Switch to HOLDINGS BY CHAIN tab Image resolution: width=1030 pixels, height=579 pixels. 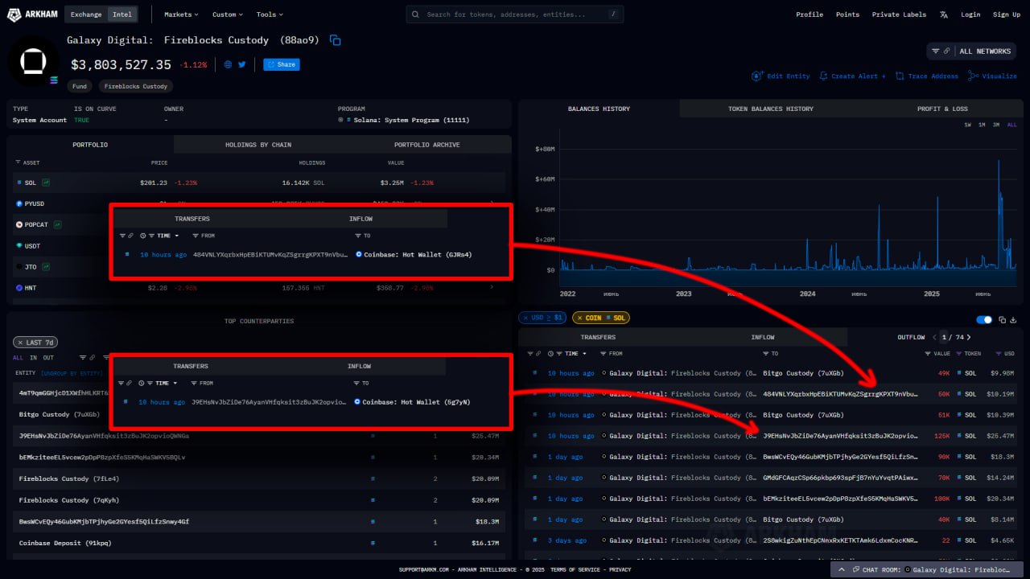pos(258,145)
